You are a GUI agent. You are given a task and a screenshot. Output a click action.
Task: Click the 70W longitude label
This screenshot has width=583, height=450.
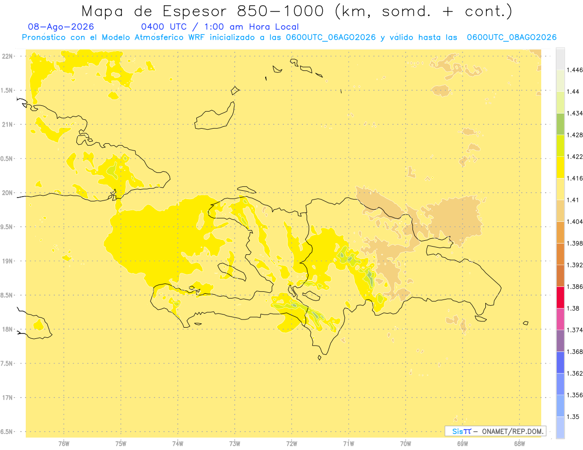(406, 444)
